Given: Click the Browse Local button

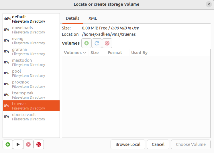Looking at the screenshot, I should point(128,144).
